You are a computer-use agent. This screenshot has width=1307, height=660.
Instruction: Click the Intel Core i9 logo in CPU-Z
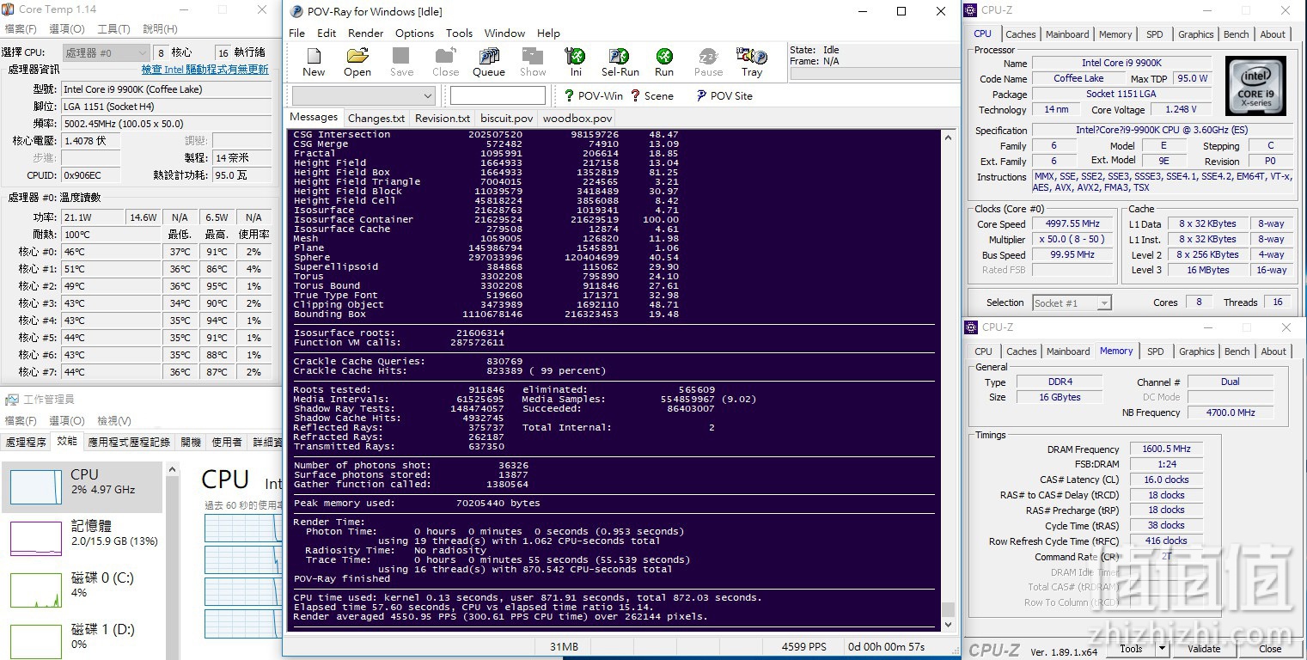[1255, 86]
